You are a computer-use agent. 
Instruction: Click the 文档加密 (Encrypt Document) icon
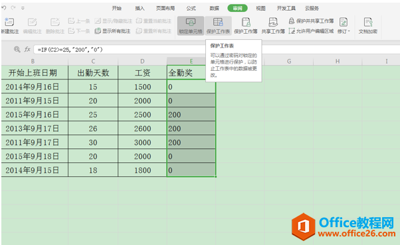coord(368,22)
